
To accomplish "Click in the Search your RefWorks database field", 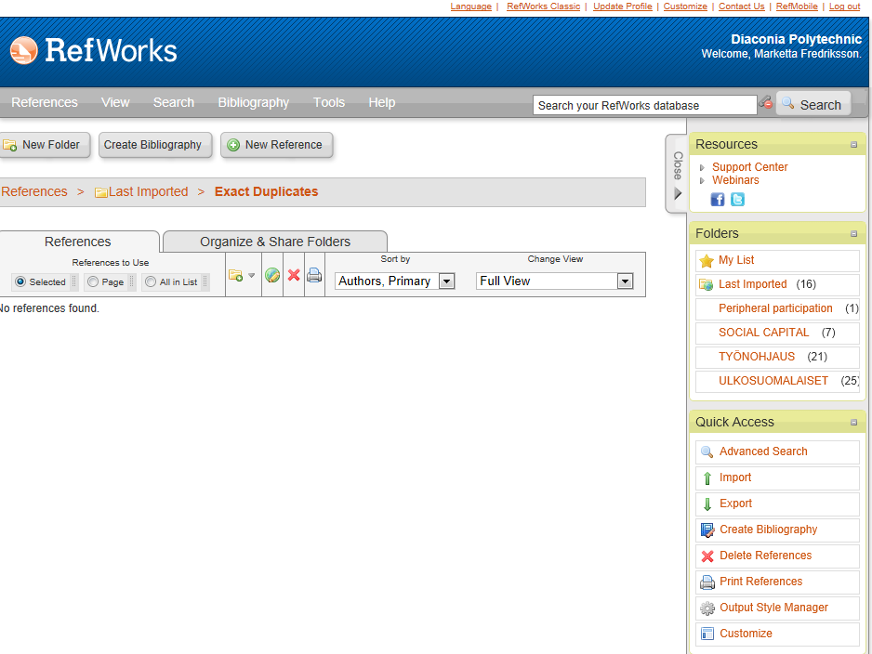I will coord(644,105).
